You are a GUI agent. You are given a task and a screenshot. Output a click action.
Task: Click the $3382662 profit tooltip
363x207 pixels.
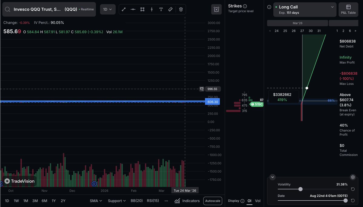[283, 97]
